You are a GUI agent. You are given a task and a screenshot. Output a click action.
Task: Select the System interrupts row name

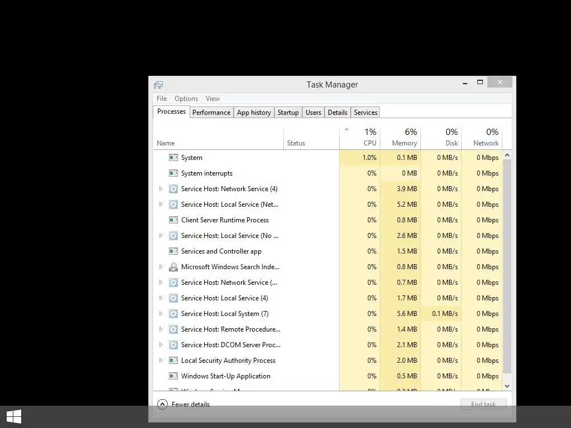pyautogui.click(x=206, y=173)
